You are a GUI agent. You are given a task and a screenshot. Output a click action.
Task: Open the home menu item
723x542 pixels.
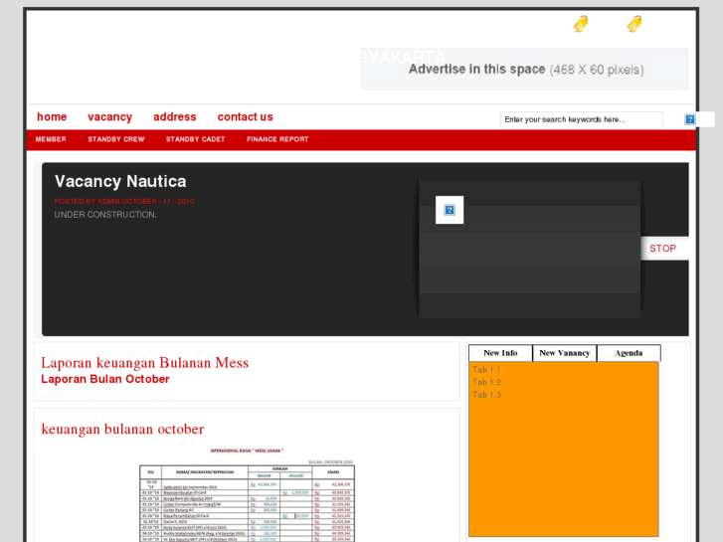tap(52, 117)
